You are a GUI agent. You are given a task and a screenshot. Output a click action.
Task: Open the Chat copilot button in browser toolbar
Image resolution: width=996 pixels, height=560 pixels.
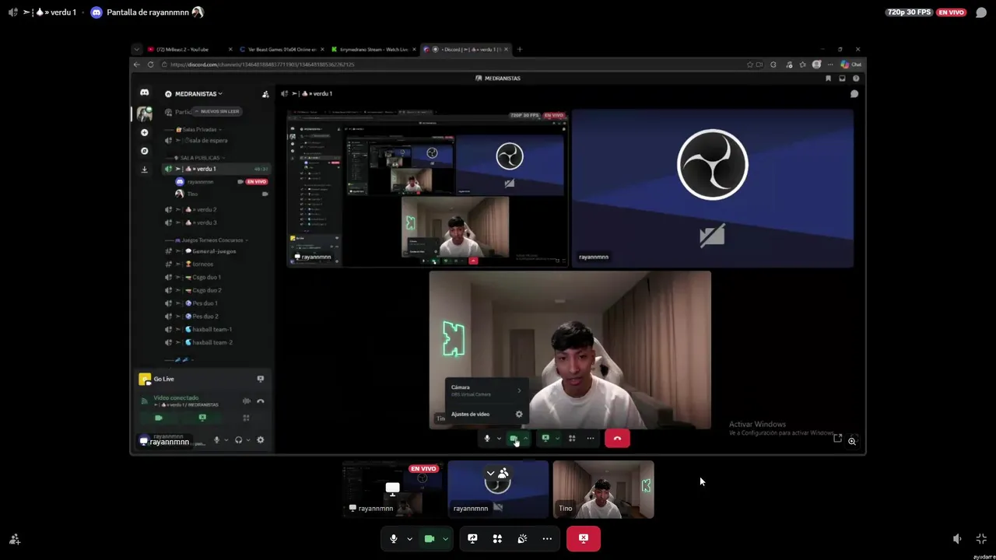pos(851,65)
